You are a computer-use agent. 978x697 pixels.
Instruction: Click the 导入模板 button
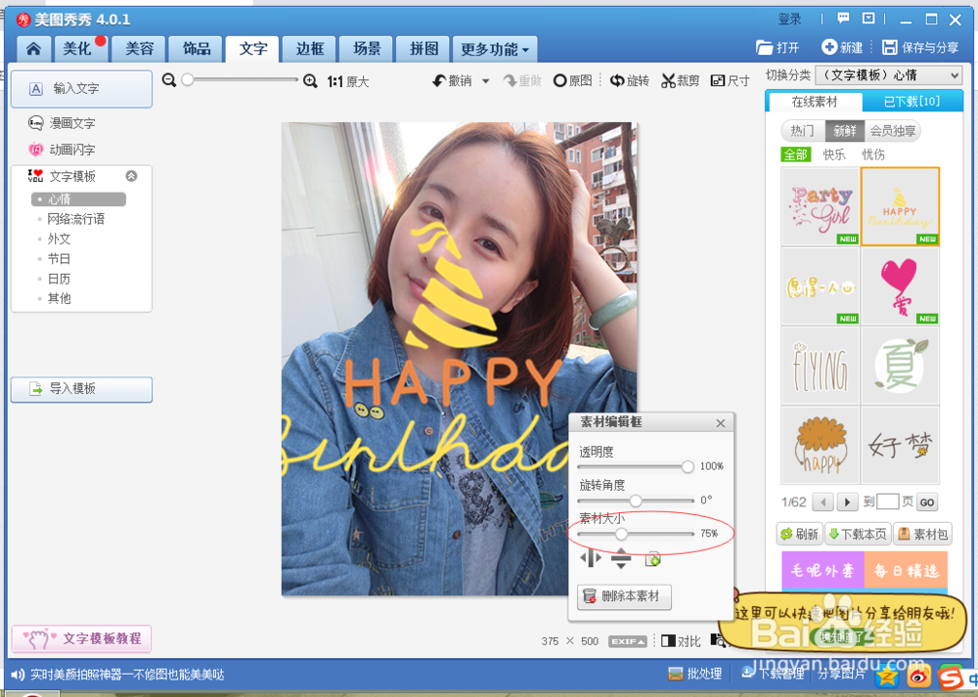click(x=82, y=389)
